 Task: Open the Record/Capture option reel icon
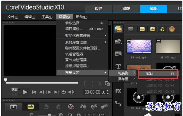(x=71, y=107)
